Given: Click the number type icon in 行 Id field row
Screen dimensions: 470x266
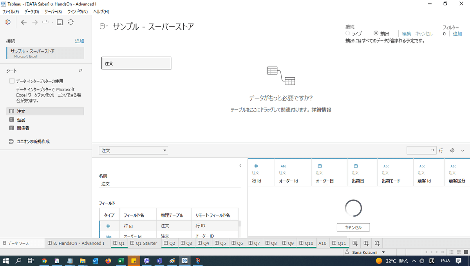Looking at the screenshot, I should pyautogui.click(x=108, y=226).
